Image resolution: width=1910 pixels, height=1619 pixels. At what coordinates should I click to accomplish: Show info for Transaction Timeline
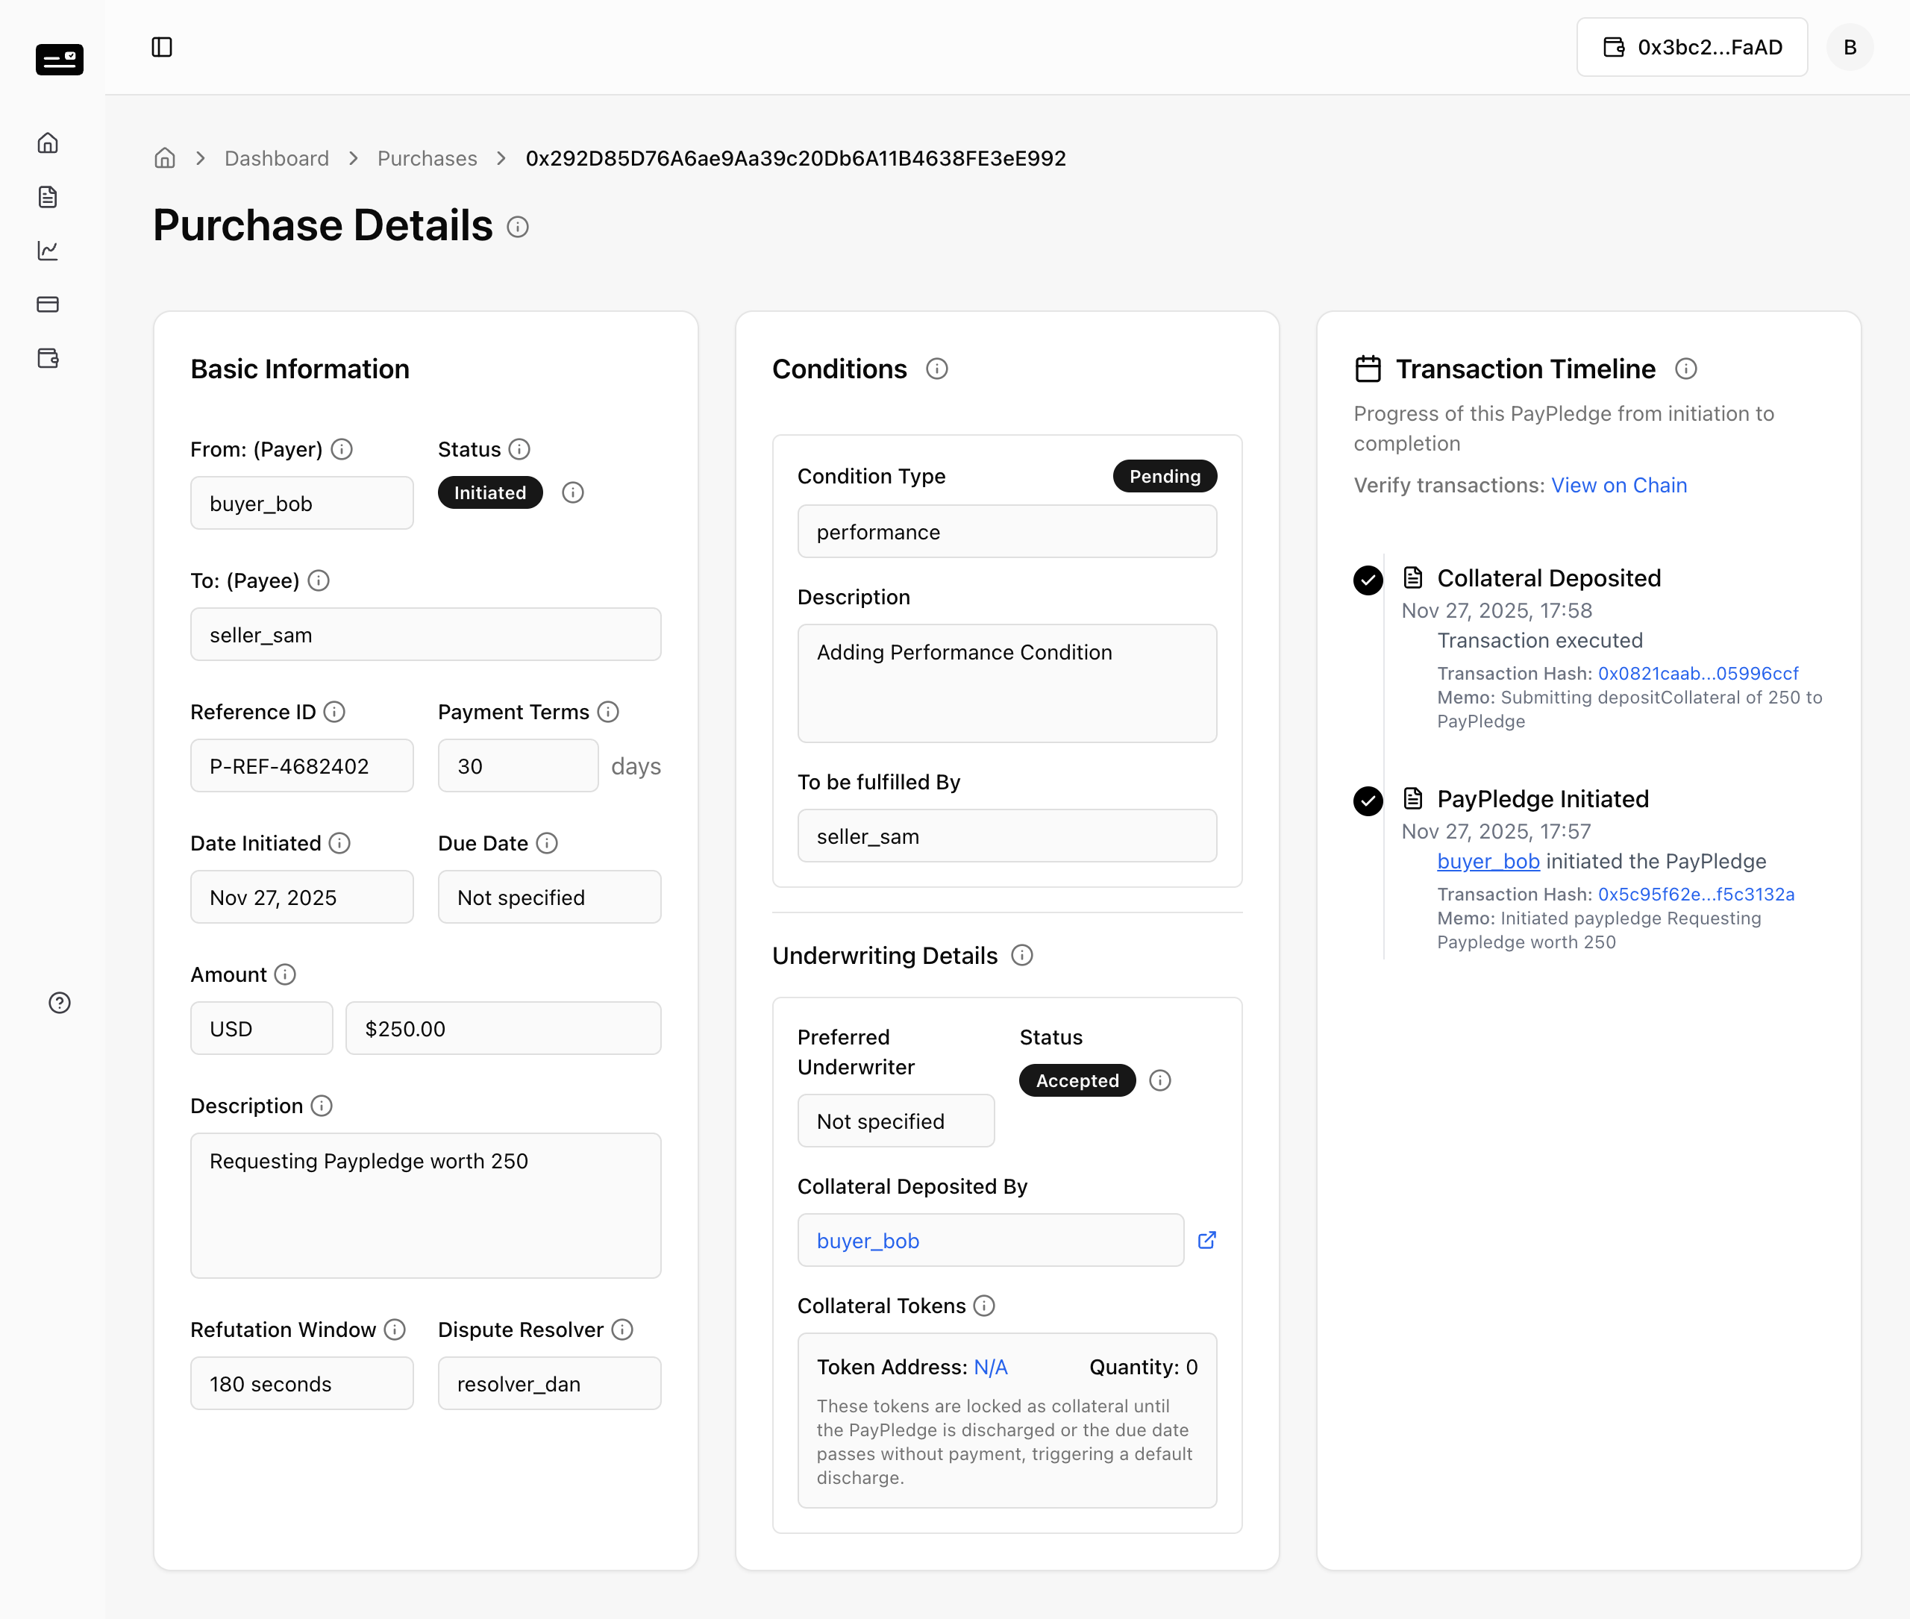[x=1686, y=369]
